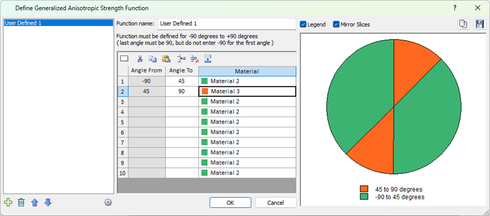
Task: Open Material dropdown in row 5
Action: click(x=247, y=122)
